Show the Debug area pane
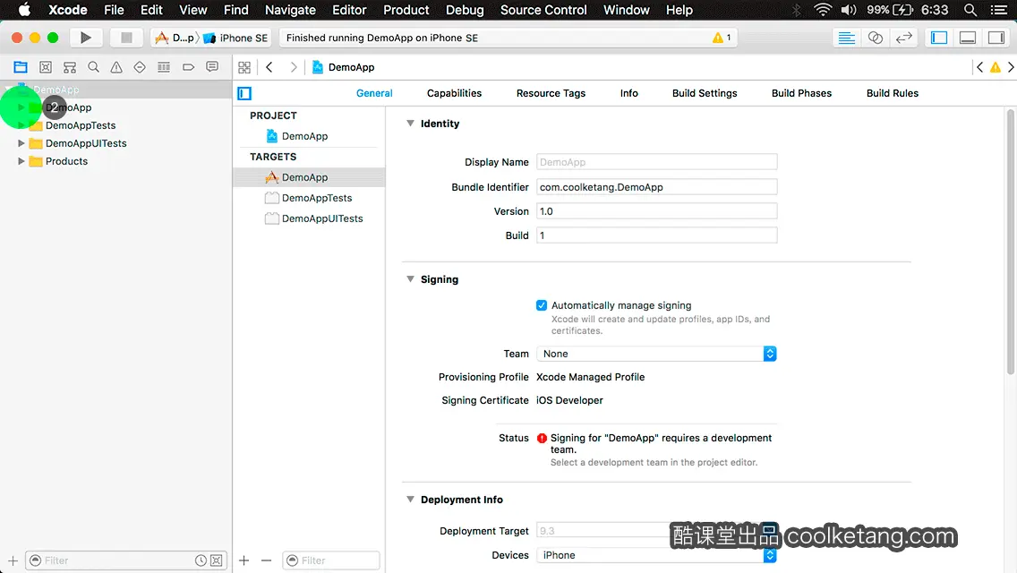The height and width of the screenshot is (573, 1017). pyautogui.click(x=968, y=38)
